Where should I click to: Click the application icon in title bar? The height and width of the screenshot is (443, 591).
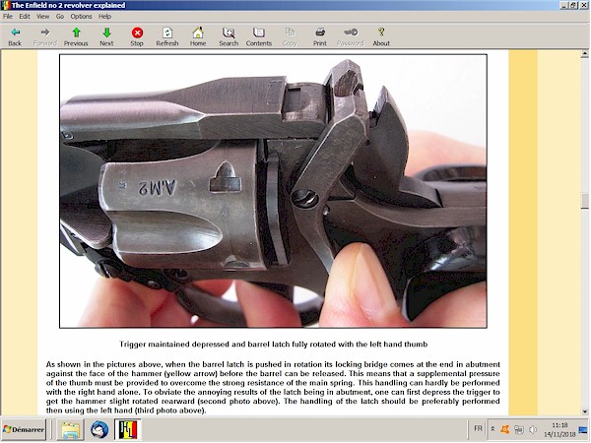(x=5, y=5)
